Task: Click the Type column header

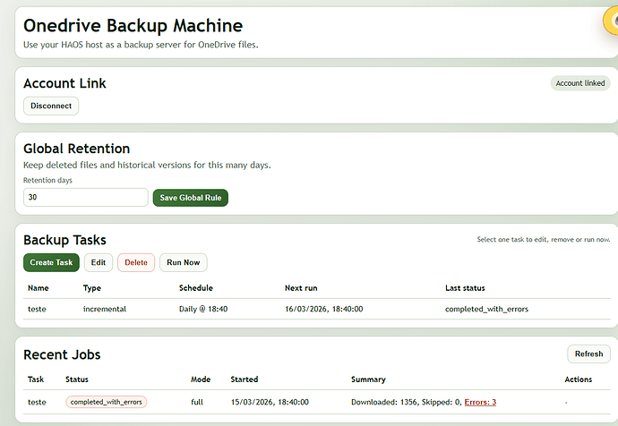Action: point(92,288)
